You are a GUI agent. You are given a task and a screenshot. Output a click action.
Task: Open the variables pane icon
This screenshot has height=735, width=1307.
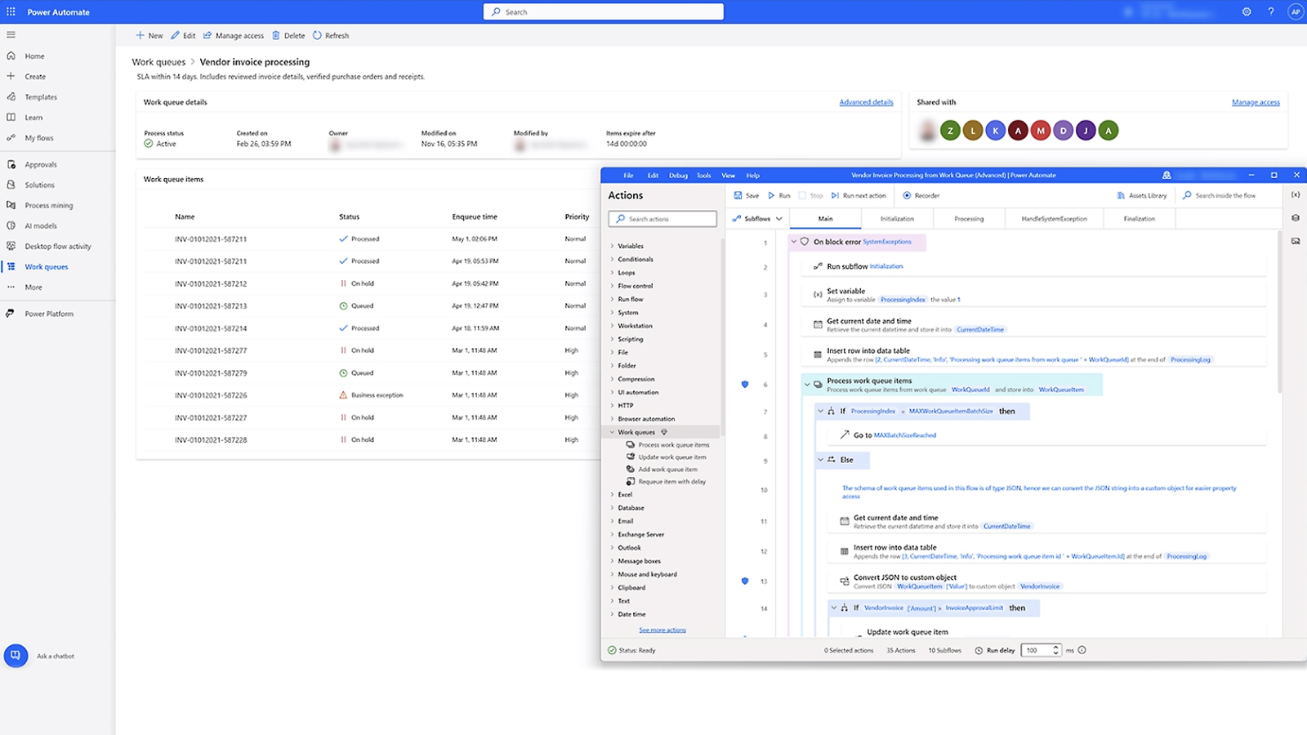point(1296,195)
